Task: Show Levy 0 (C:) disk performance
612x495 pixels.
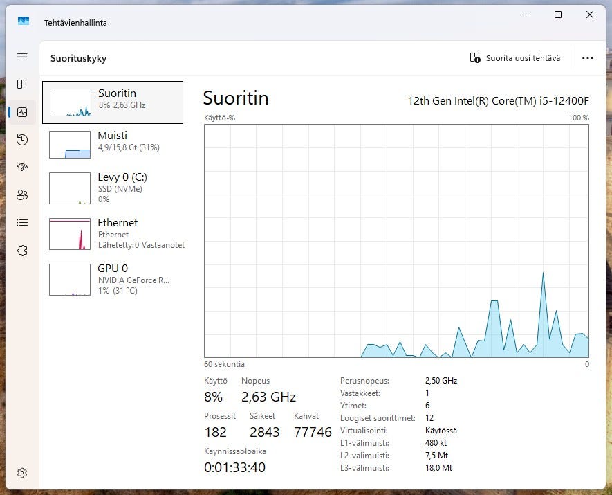Action: click(113, 188)
